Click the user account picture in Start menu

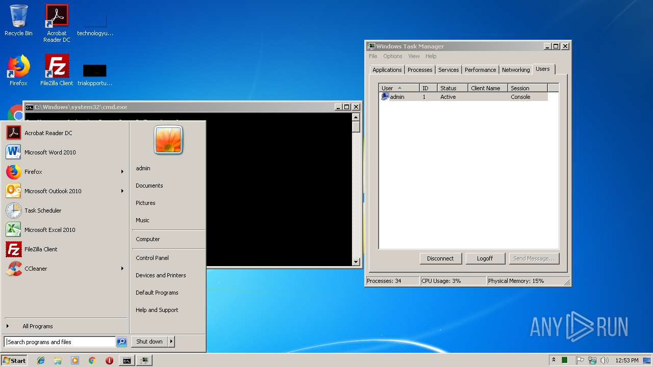coord(168,140)
